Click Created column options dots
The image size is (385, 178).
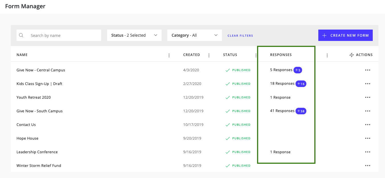coord(209,55)
